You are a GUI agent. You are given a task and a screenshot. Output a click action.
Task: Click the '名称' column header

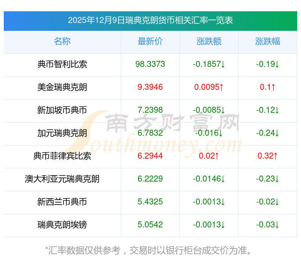click(62, 41)
